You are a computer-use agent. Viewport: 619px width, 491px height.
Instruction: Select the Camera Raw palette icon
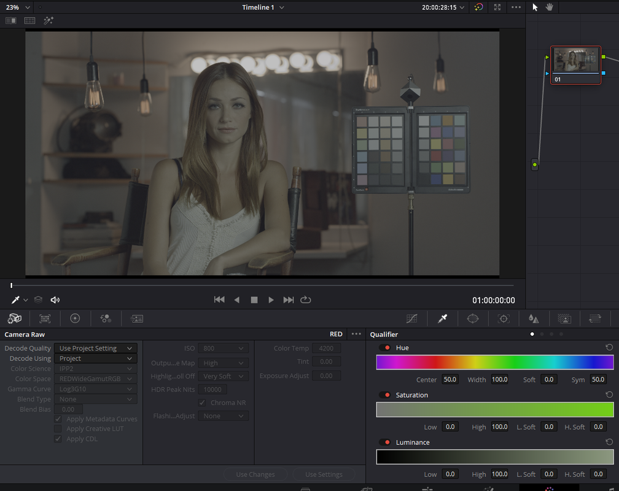coord(15,319)
